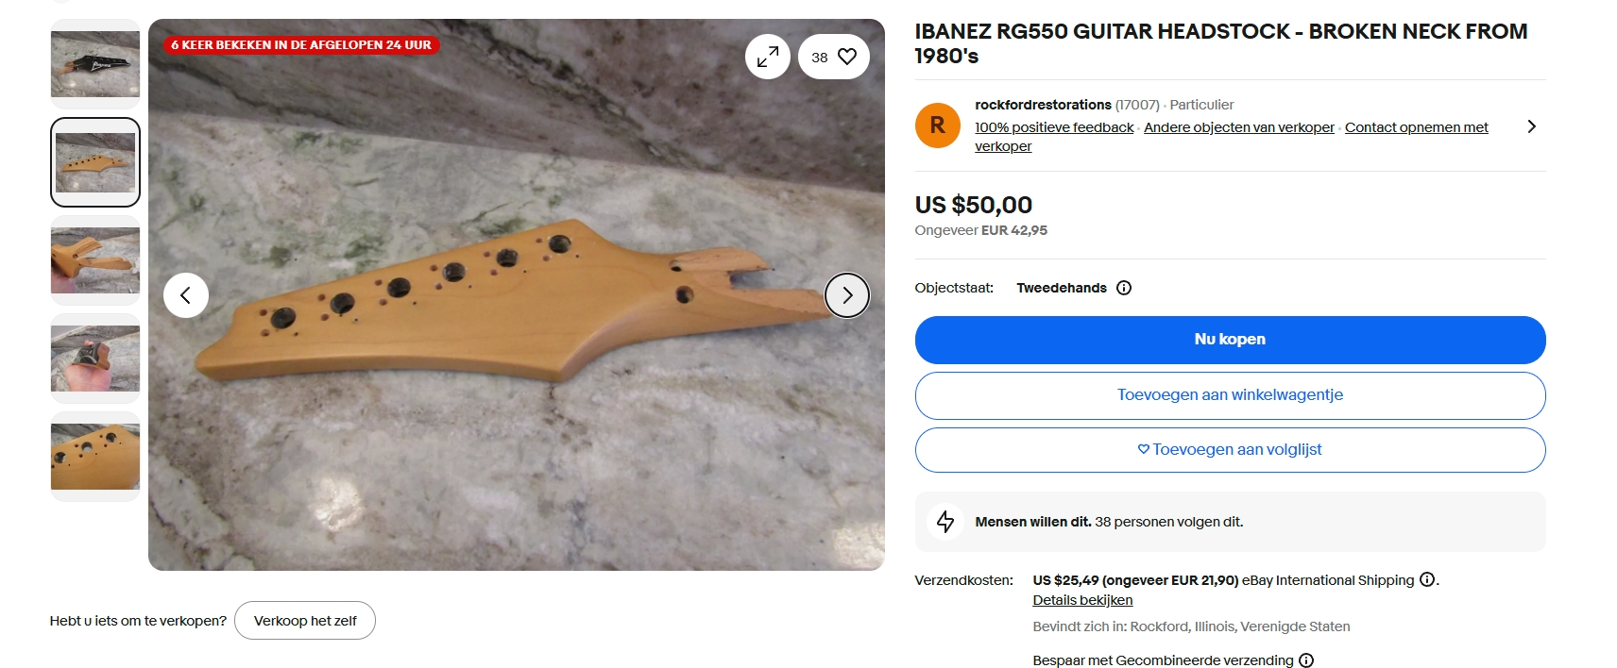Click the Nu kopen button

click(1230, 340)
